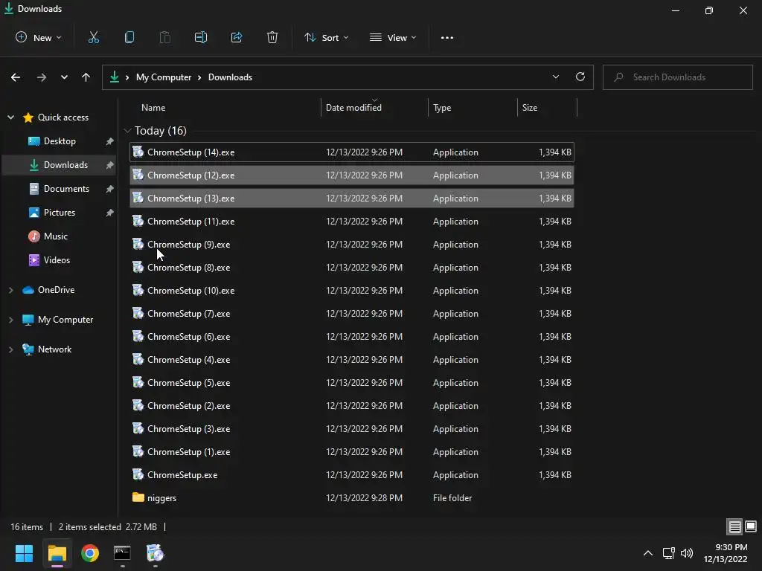Go up one folder level arrow

click(86, 77)
